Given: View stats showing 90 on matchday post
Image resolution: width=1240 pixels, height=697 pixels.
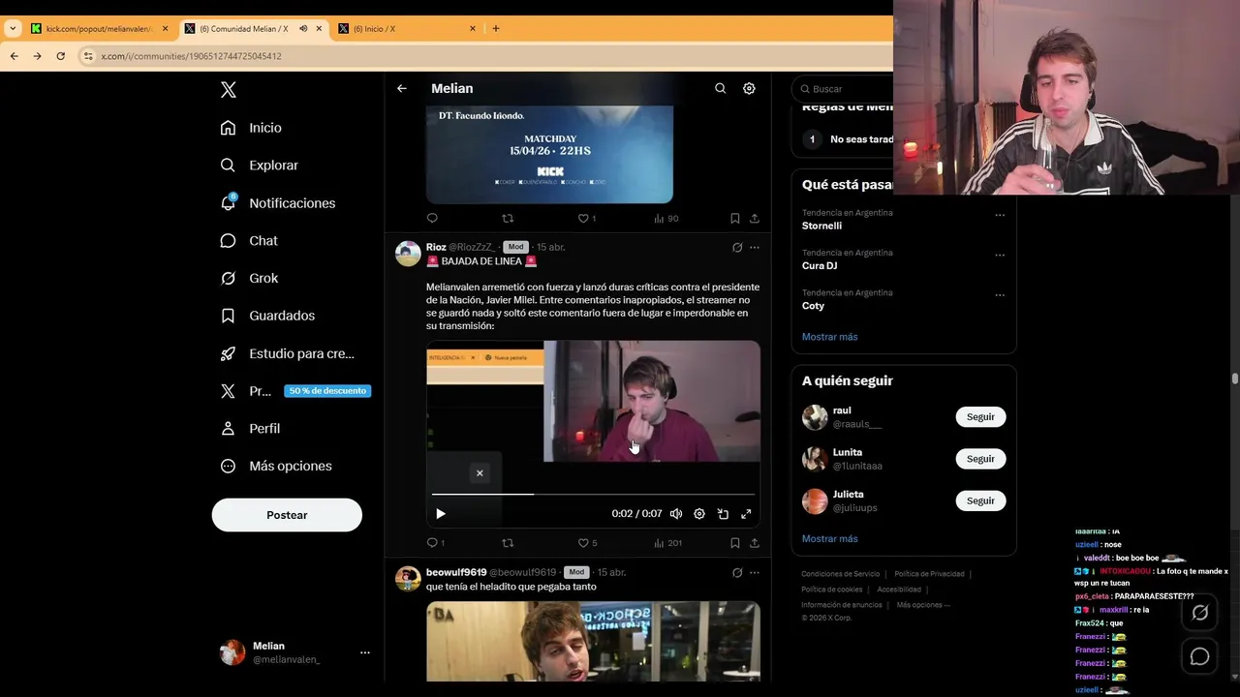Looking at the screenshot, I should click(666, 219).
